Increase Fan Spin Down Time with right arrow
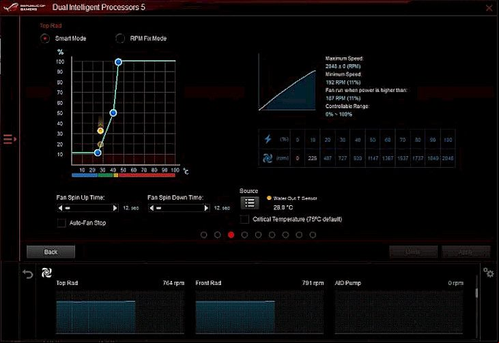This screenshot has width=499, height=343. tap(206, 208)
